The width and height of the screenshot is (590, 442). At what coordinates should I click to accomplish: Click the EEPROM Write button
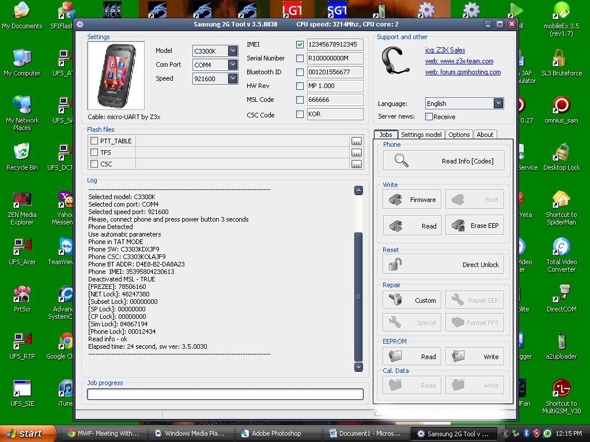coord(475,356)
